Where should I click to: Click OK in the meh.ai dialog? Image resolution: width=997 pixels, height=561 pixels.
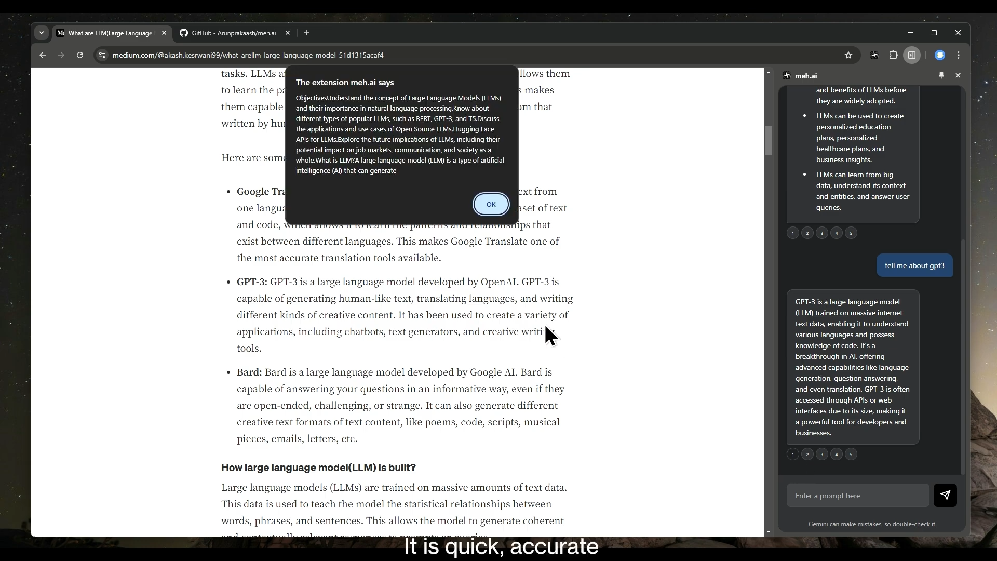coord(491,204)
